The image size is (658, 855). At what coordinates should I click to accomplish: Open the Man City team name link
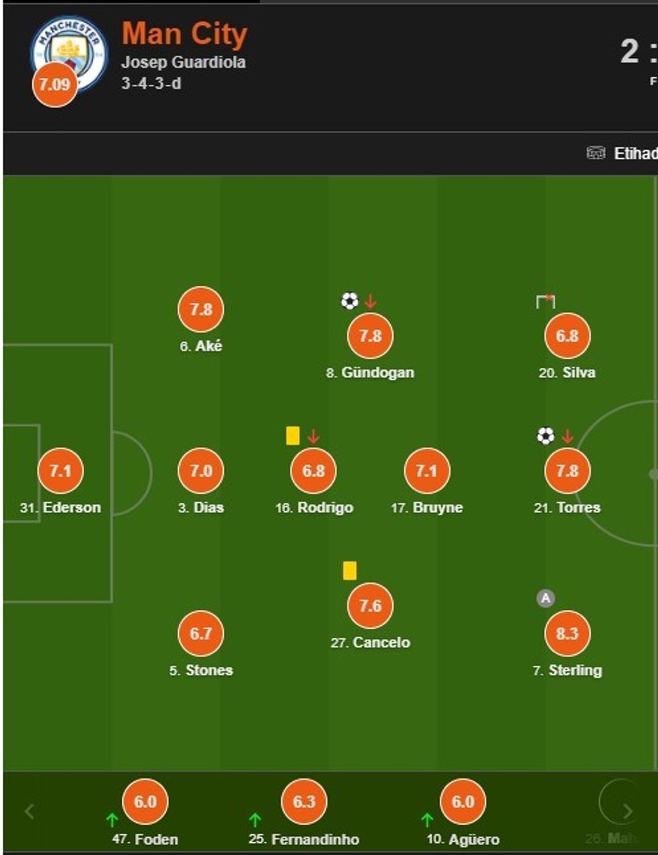[185, 34]
